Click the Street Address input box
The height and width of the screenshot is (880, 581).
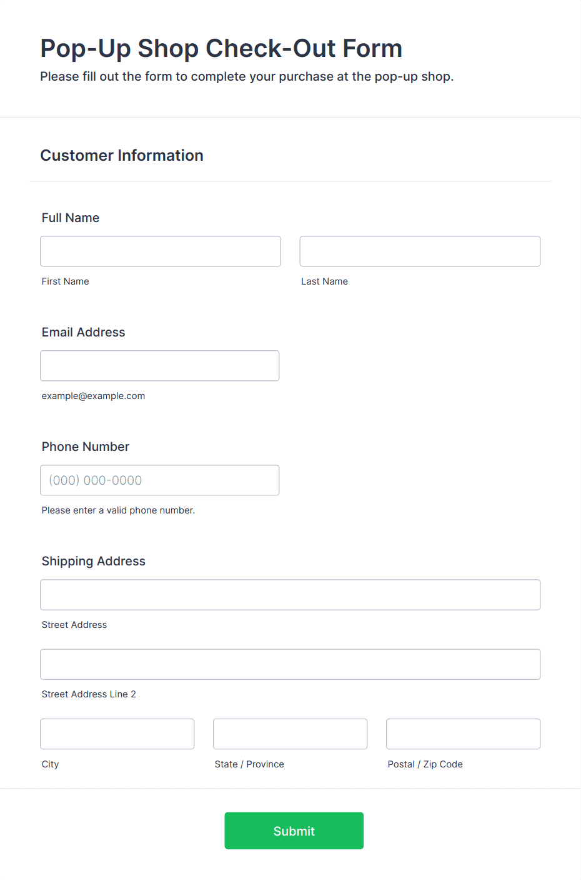[290, 595]
